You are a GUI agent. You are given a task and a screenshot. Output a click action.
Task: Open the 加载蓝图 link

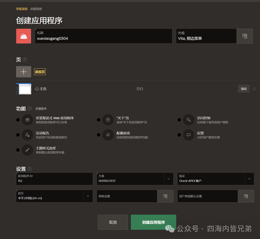[36, 9]
